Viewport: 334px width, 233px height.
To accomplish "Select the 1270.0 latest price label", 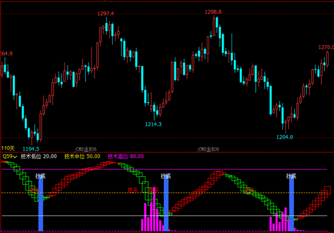I will click(326, 47).
